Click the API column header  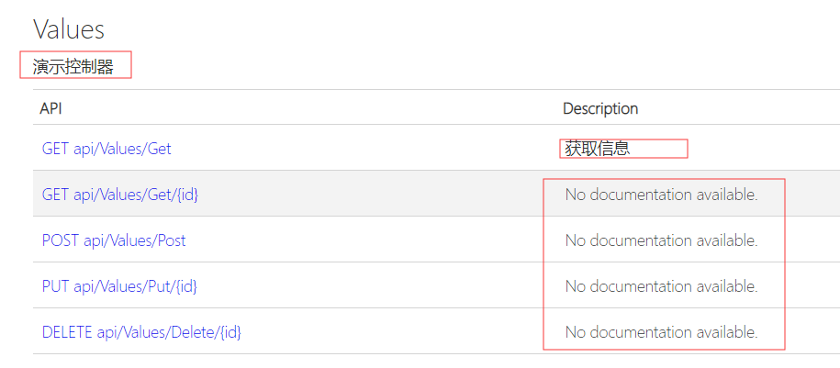50,108
